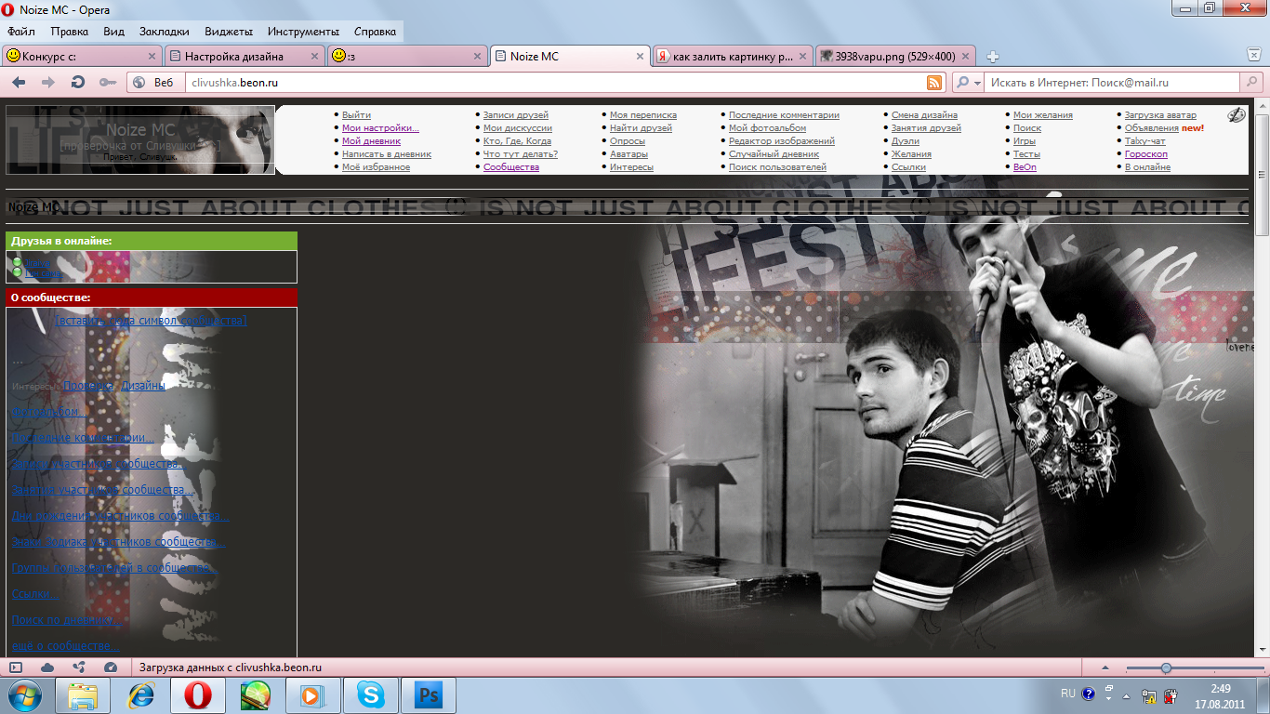
Task: Open the Opera Link cloud icon
Action: pos(47,668)
